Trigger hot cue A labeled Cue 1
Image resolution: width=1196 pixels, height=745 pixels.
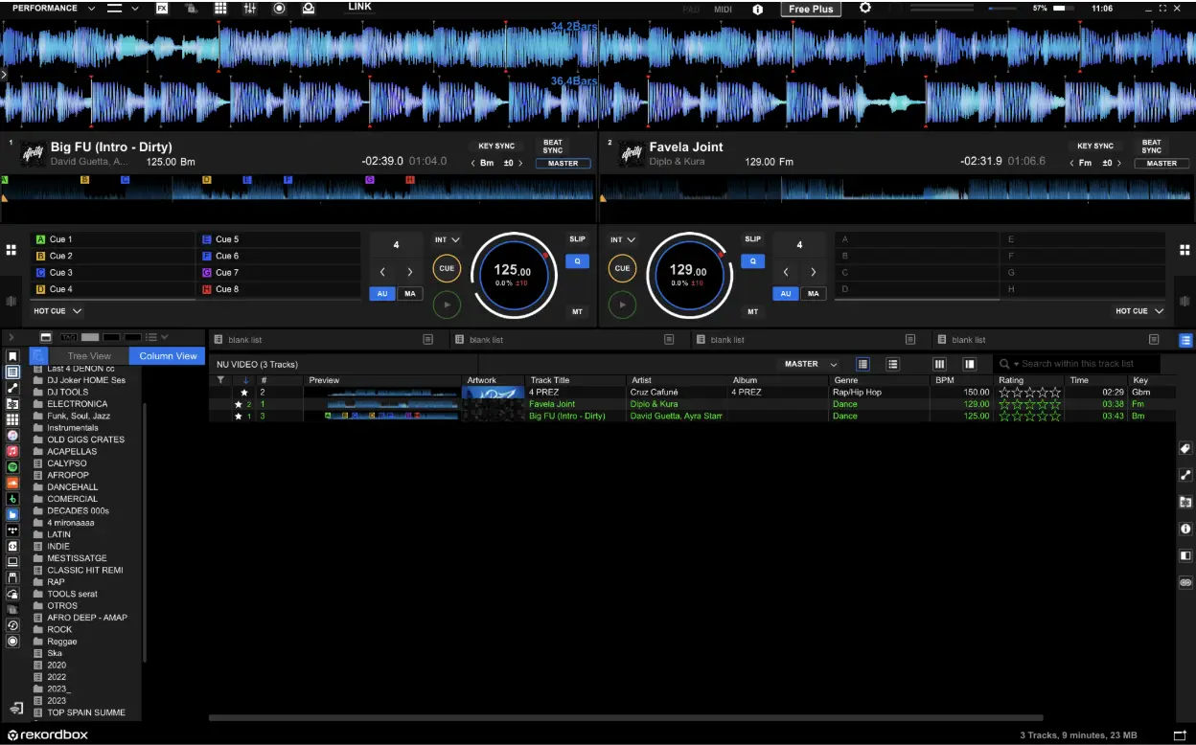click(113, 239)
